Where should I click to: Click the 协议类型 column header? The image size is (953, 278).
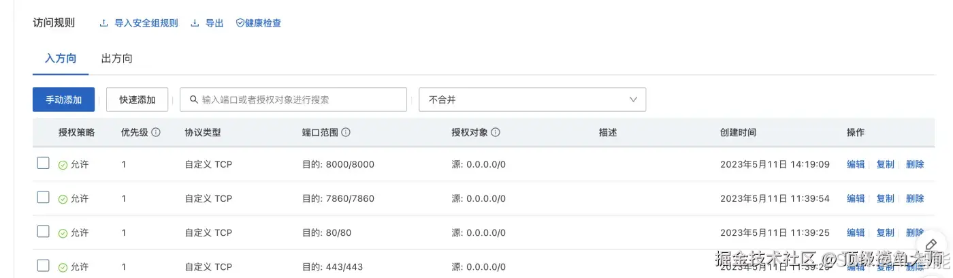click(203, 132)
